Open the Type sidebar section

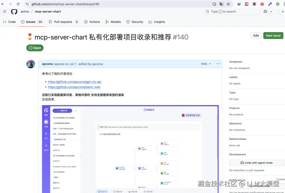[x=232, y=93]
